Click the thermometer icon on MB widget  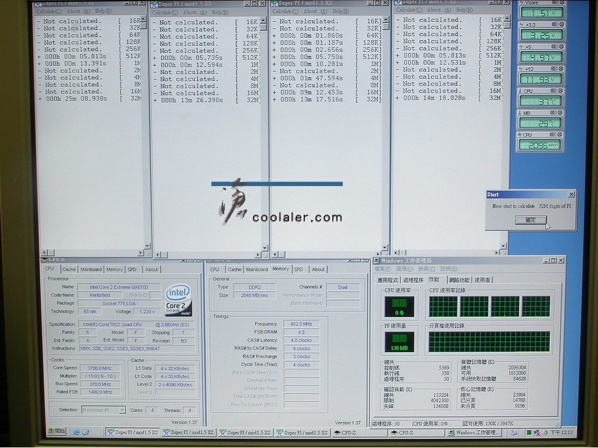[x=520, y=113]
